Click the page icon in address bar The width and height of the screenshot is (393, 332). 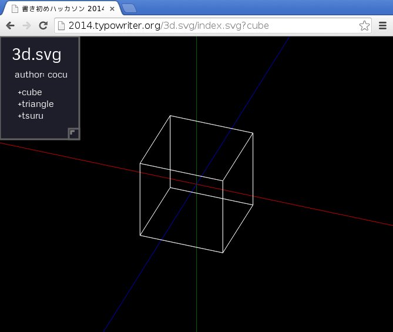click(x=62, y=25)
